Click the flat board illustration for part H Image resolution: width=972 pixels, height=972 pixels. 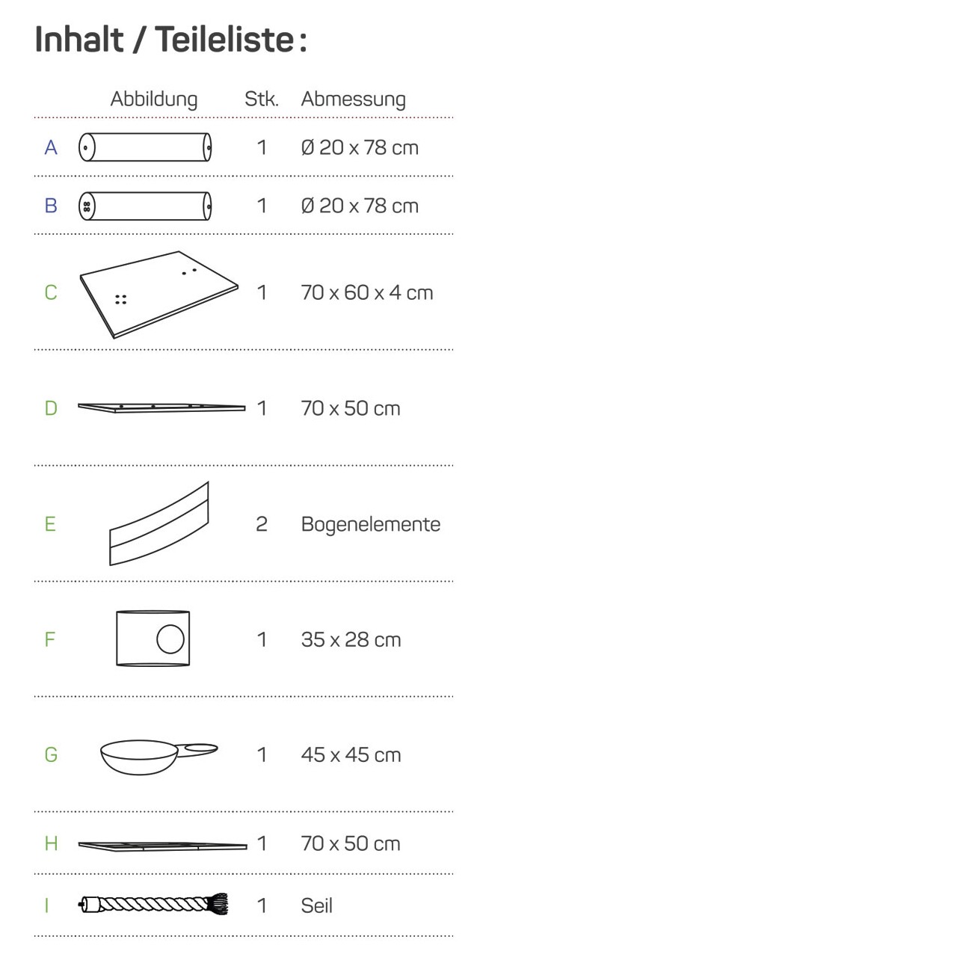point(162,846)
